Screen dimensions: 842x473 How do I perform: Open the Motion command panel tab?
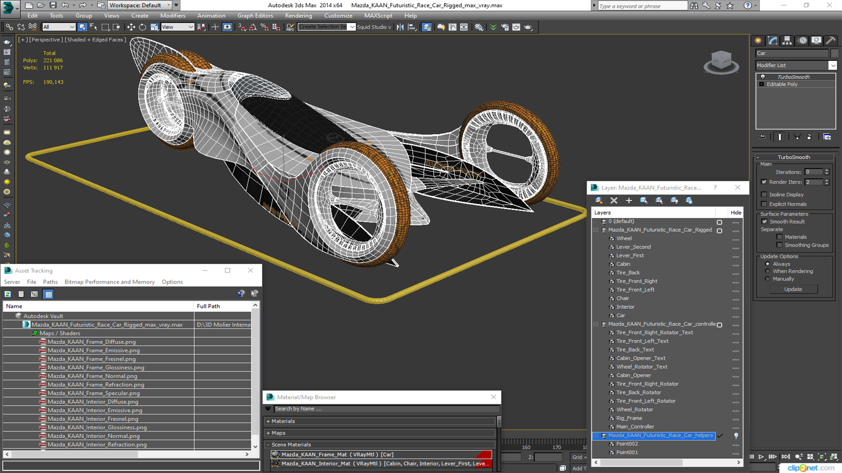803,41
